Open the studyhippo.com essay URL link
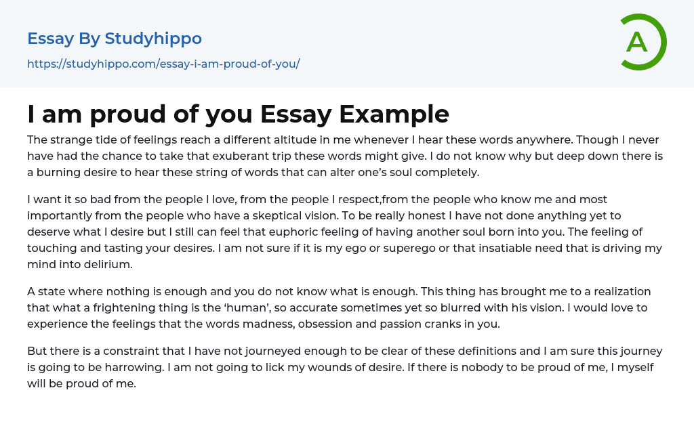Viewport: 694px width, 430px height. [x=163, y=64]
